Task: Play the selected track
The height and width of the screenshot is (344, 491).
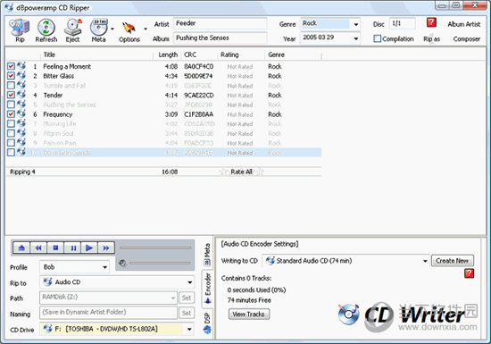Action: (89, 248)
